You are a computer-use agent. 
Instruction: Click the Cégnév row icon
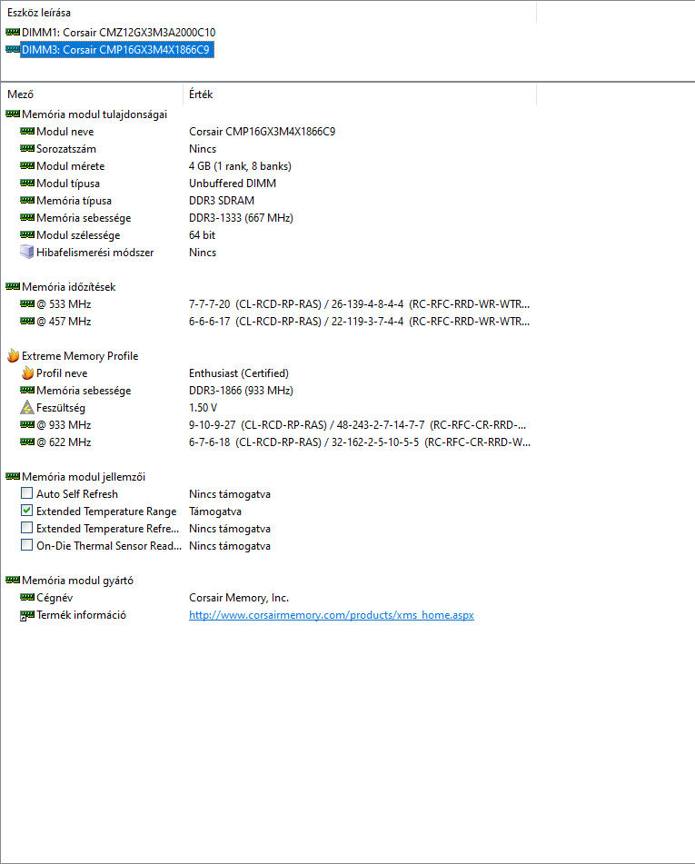[x=27, y=597]
